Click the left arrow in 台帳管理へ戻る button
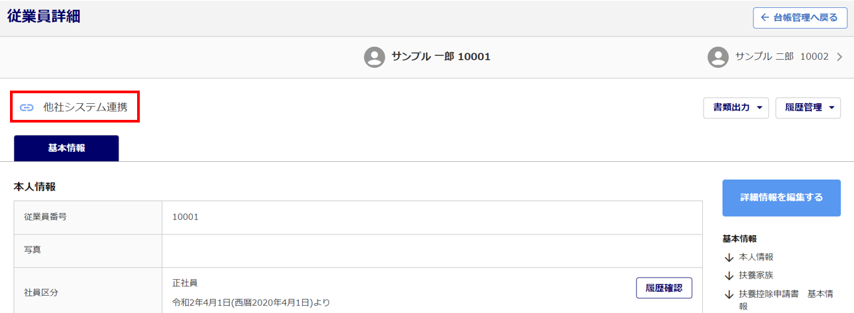The height and width of the screenshot is (313, 854). click(x=765, y=18)
